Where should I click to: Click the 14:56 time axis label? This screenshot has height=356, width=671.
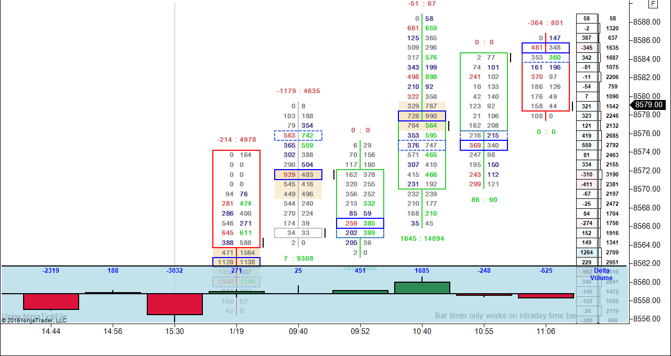(x=113, y=331)
